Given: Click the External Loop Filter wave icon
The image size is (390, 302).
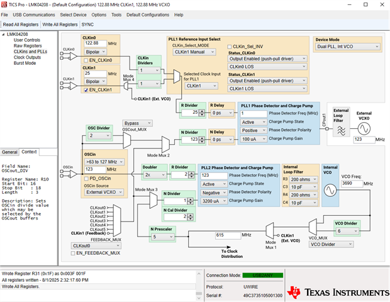Looking at the screenshot, I should click(x=341, y=130).
